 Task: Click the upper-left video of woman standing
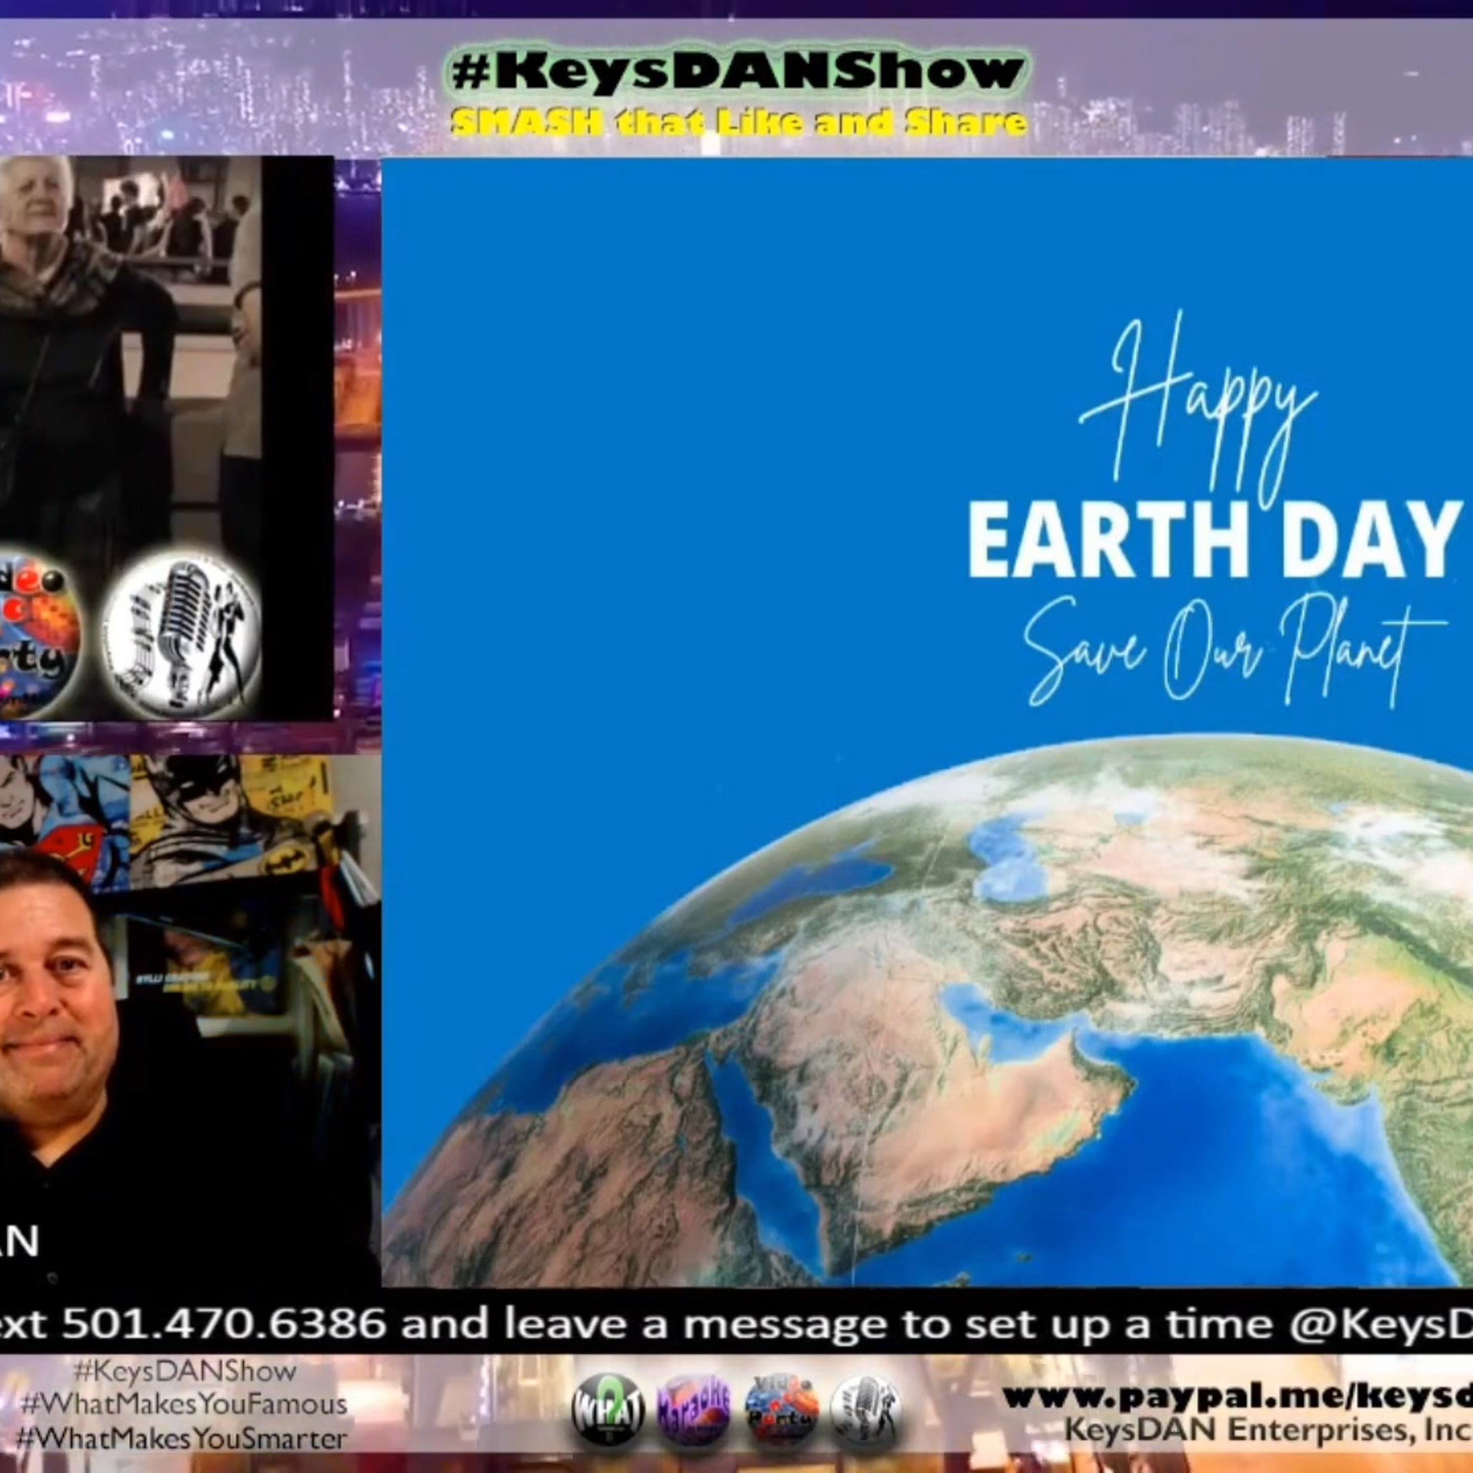coord(167,437)
